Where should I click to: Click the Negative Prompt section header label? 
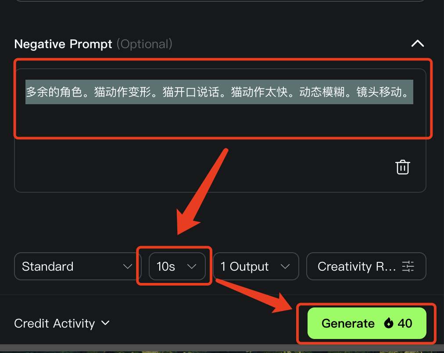(63, 44)
